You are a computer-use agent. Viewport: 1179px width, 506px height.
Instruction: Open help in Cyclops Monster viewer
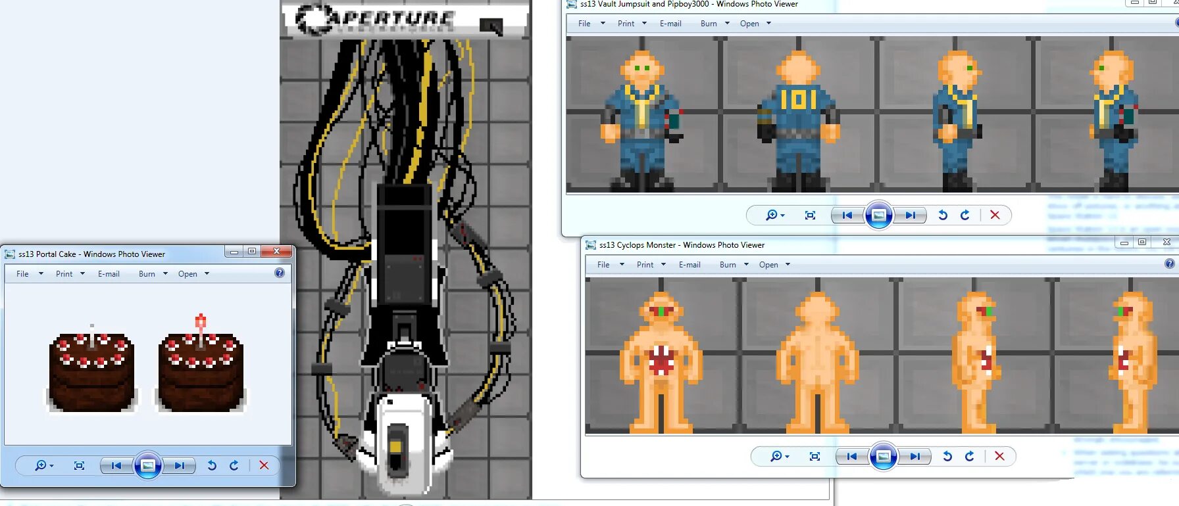[x=1170, y=264]
